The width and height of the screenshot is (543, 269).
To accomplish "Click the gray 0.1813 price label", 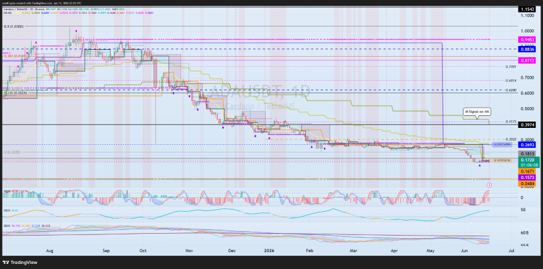I will click(527, 154).
